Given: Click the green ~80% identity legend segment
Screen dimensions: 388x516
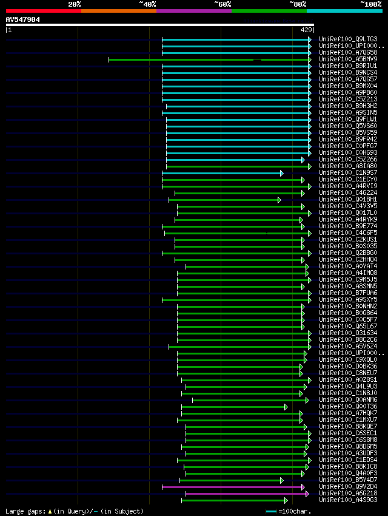Looking at the screenshot, I should (269, 11).
